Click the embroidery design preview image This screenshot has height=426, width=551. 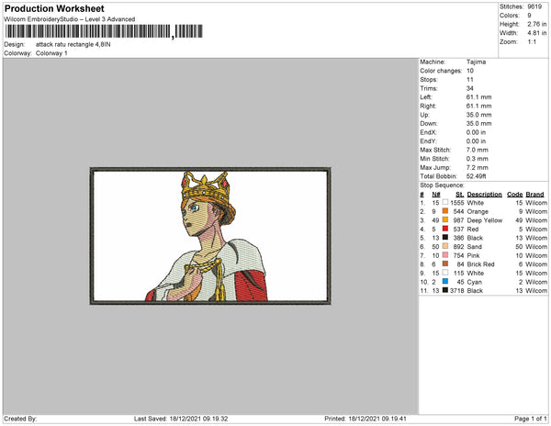pyautogui.click(x=210, y=236)
